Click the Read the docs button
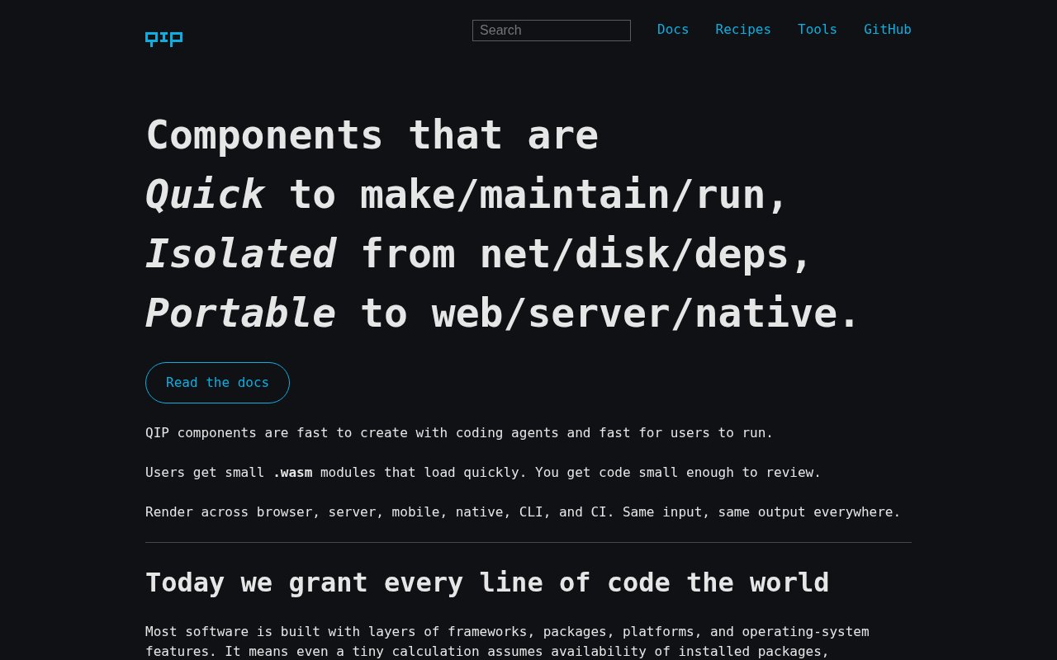Screen dimensions: 1057x660 pos(217,383)
